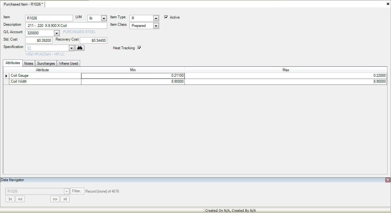This screenshot has height=213, width=391.
Task: Switch to the Notes tab
Action: pos(29,63)
